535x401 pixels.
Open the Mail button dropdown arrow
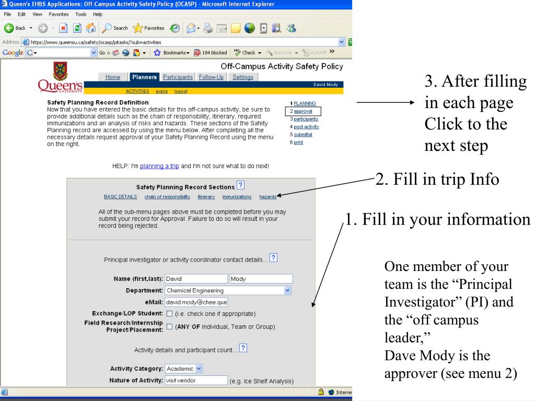198,28
